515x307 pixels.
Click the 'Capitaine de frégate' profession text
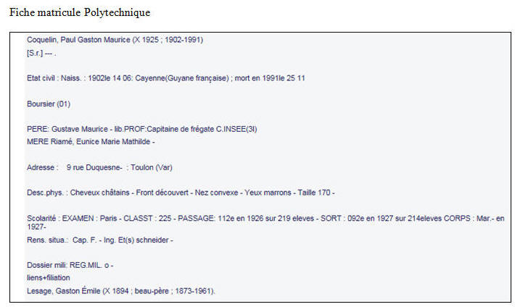(180, 129)
